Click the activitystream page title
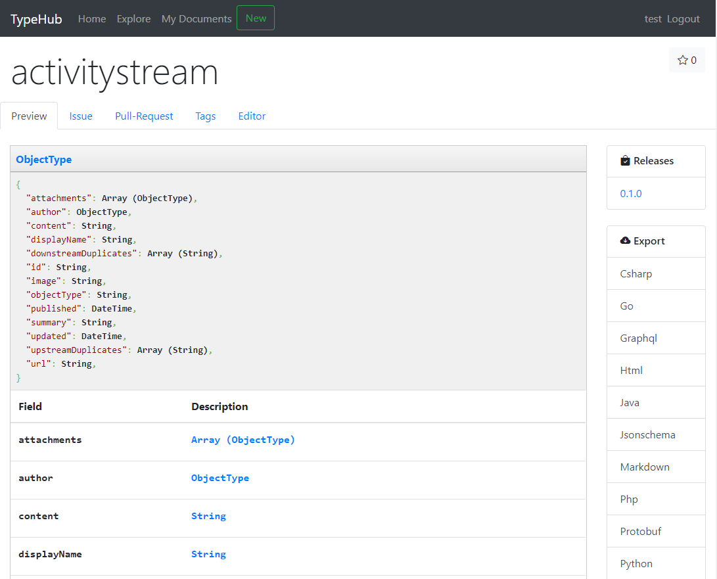 (x=114, y=72)
